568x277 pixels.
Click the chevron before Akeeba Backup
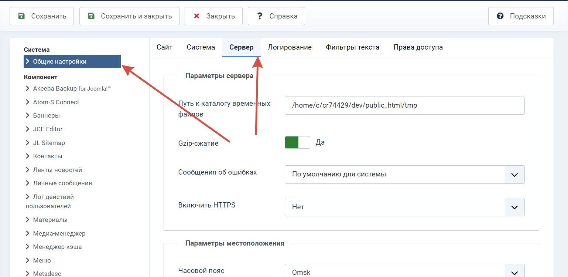click(x=28, y=88)
